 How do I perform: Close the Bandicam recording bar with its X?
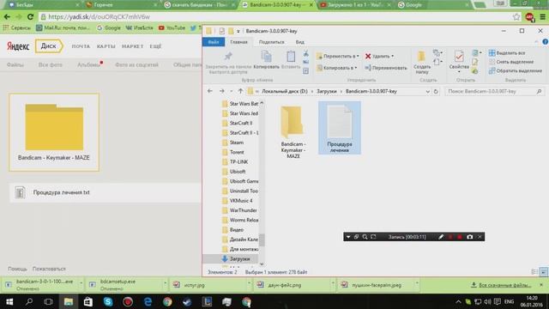[480, 237]
